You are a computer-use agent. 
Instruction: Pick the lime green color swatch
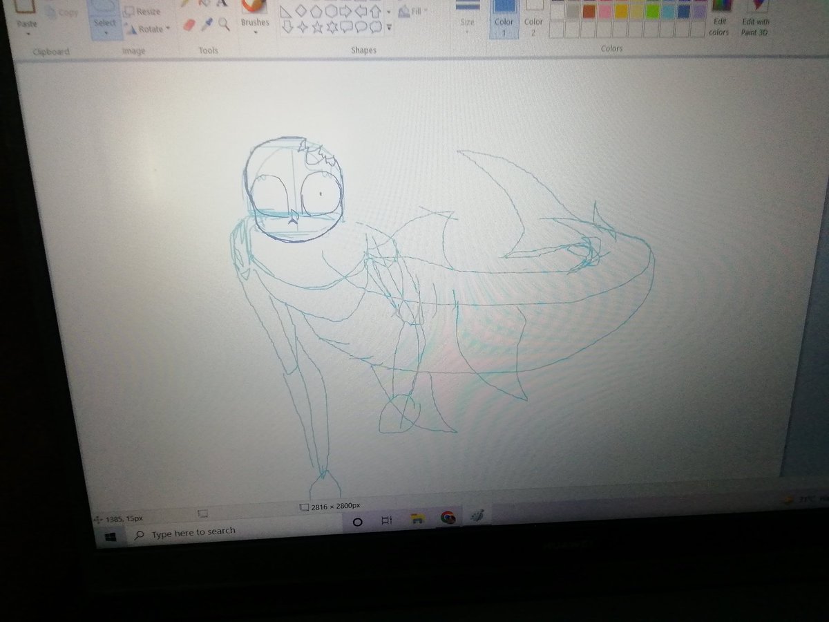pyautogui.click(x=652, y=11)
